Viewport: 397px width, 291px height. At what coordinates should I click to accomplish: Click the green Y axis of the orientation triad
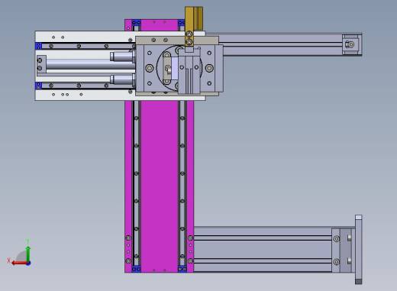tap(28, 254)
